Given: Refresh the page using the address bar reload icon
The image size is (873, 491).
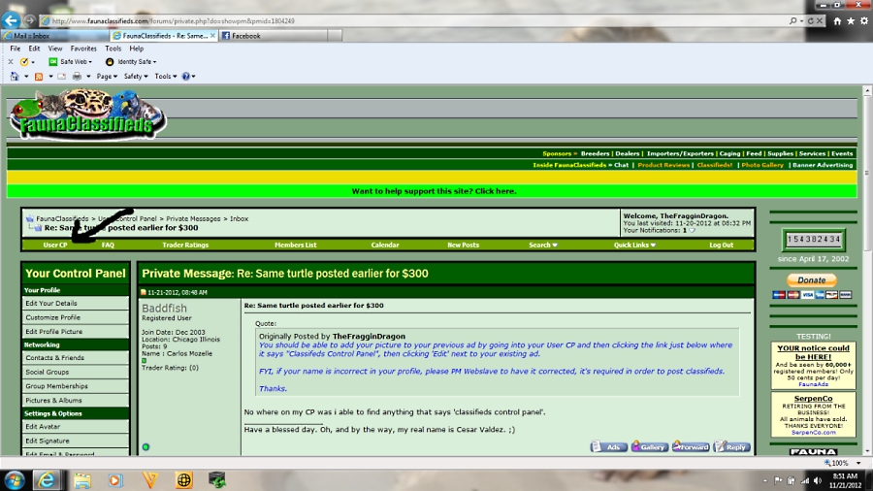Looking at the screenshot, I should (x=811, y=21).
